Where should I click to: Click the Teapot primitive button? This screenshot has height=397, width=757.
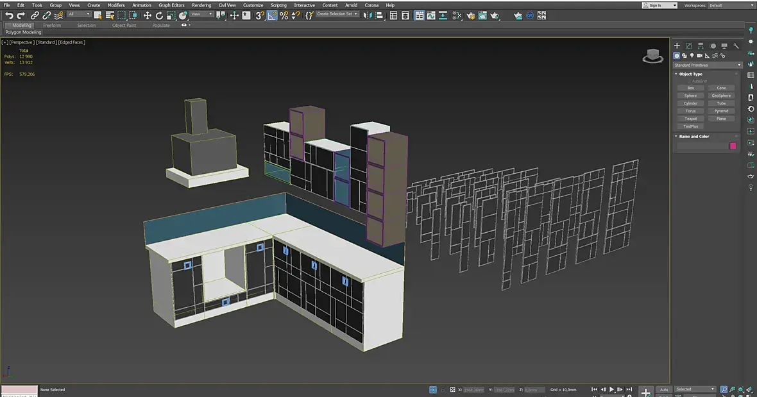690,119
